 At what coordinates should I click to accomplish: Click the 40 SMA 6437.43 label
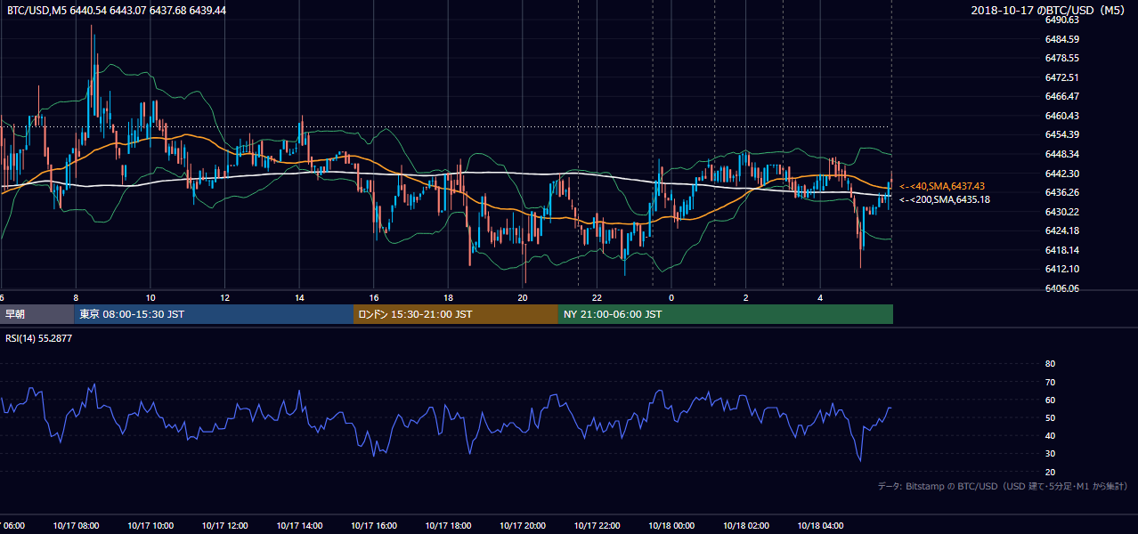tap(942, 186)
